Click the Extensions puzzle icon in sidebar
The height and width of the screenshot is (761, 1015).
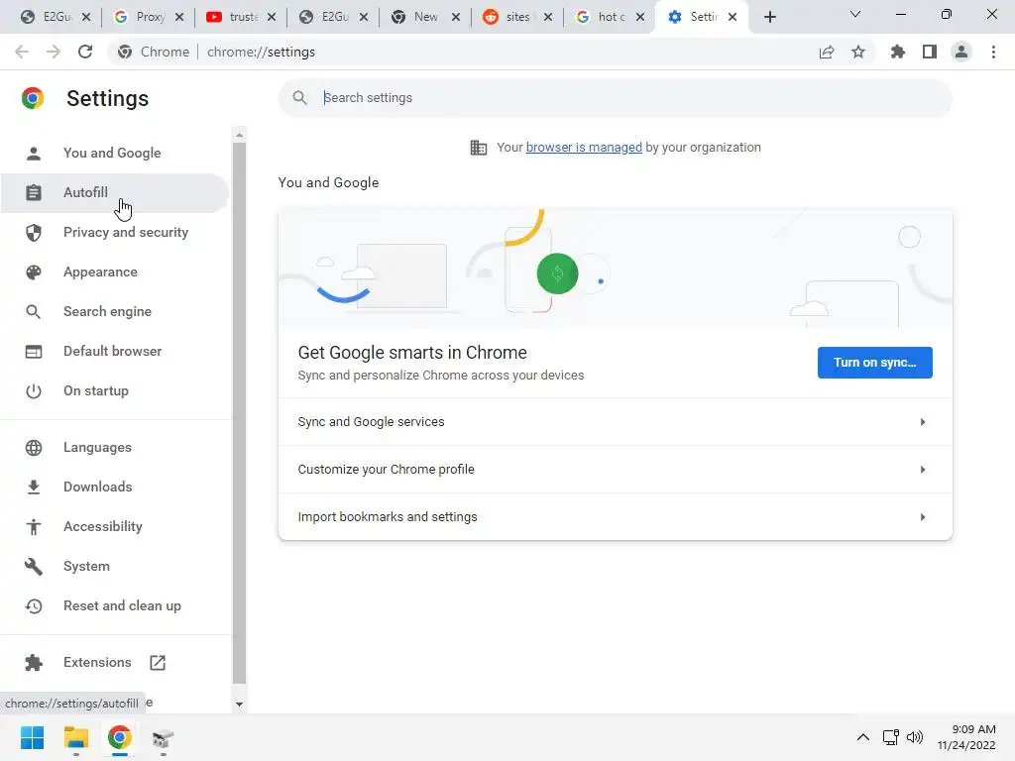[34, 663]
